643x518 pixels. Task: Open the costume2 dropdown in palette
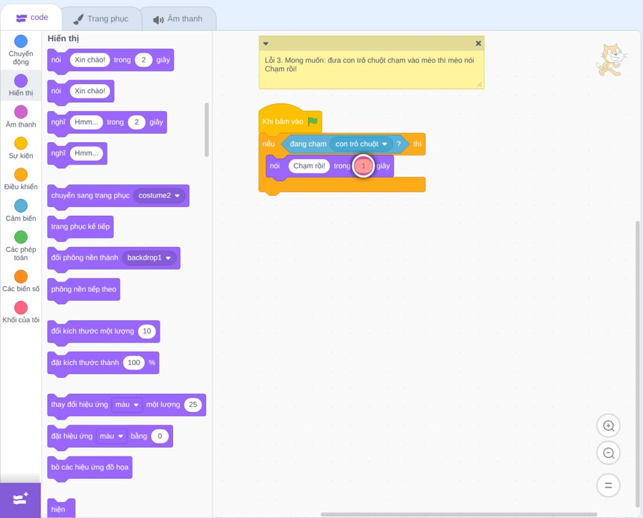point(159,196)
